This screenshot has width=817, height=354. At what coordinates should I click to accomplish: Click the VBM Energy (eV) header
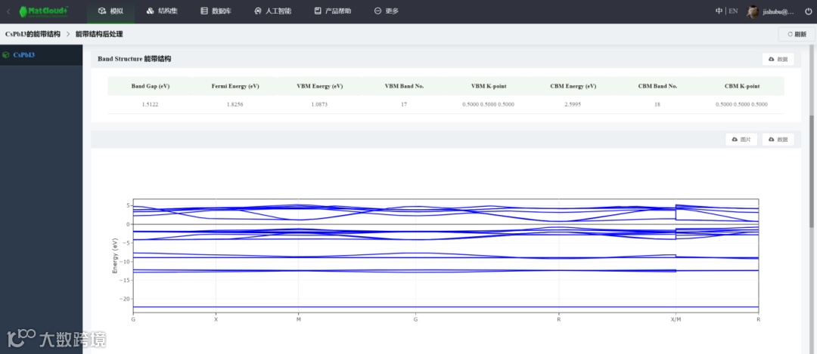tap(319, 86)
